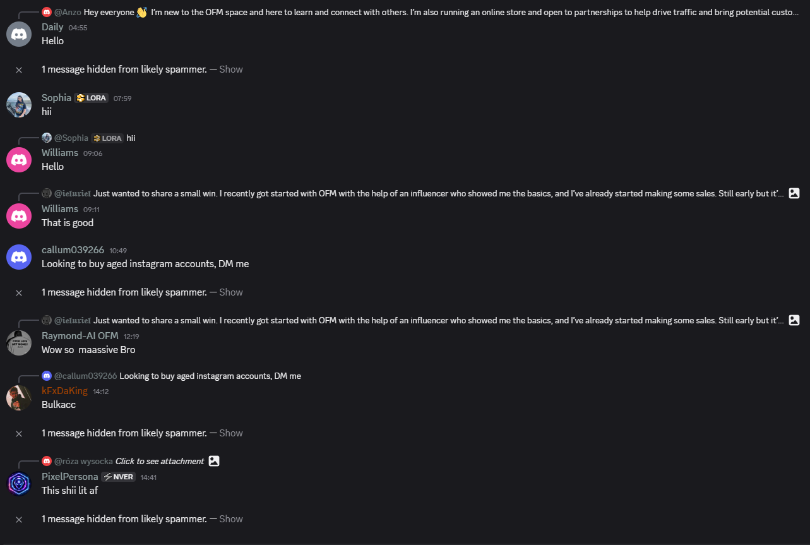Click "Click to see attachment" reply text
This screenshot has height=545, width=810.
160,461
